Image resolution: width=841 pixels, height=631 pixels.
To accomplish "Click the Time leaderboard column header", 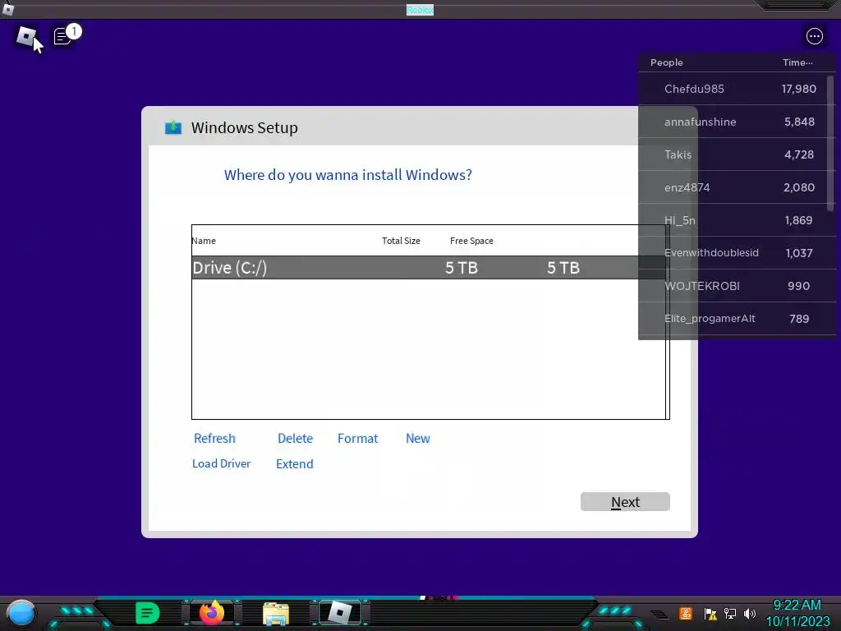I will tap(797, 62).
